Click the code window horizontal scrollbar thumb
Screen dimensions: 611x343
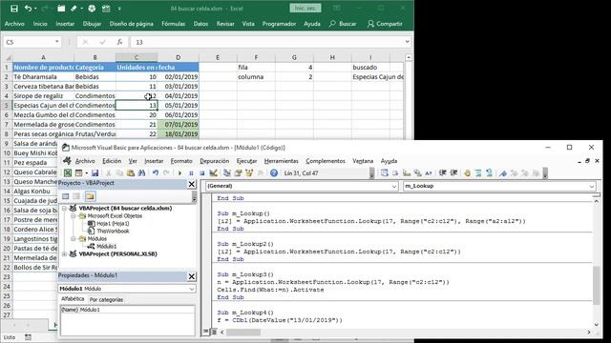point(243,333)
